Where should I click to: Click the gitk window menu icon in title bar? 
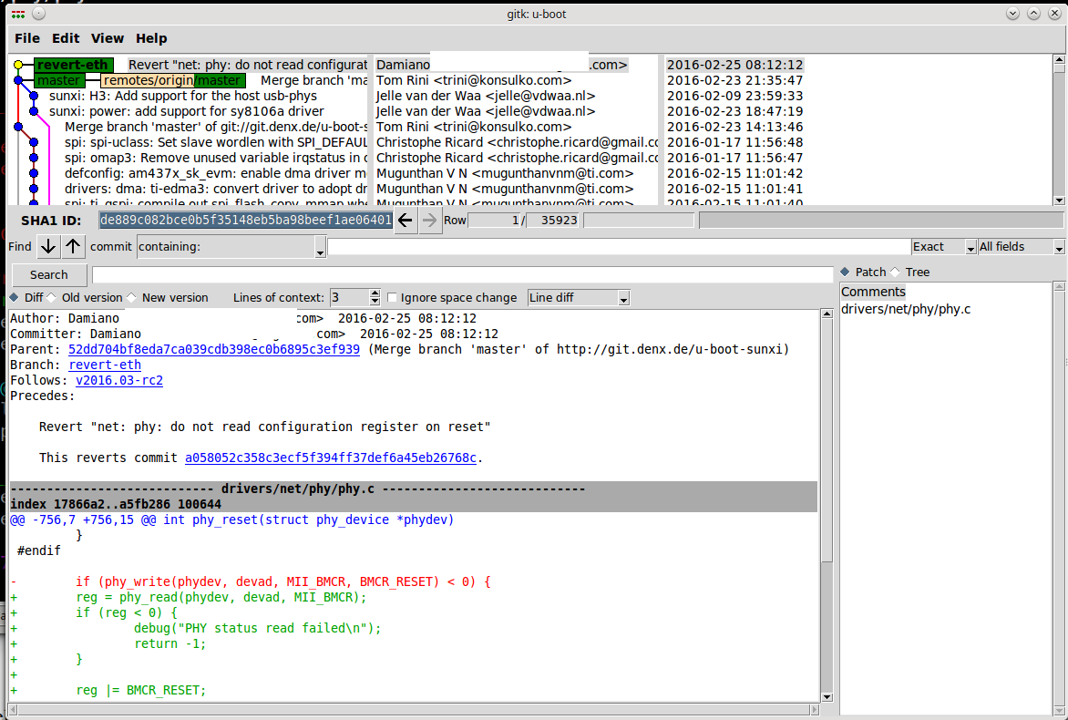tap(18, 14)
